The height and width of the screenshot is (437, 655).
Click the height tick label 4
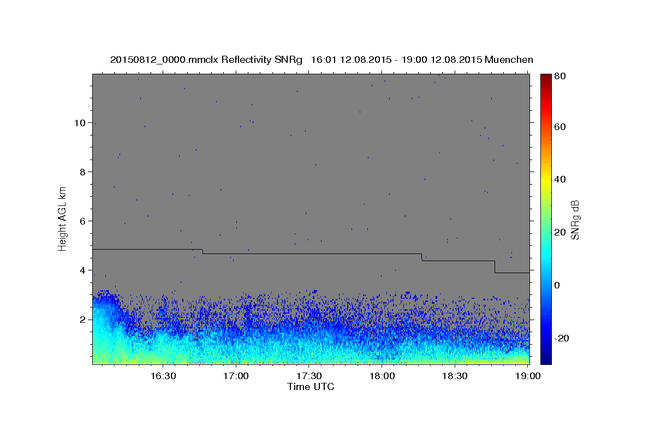[x=82, y=270]
